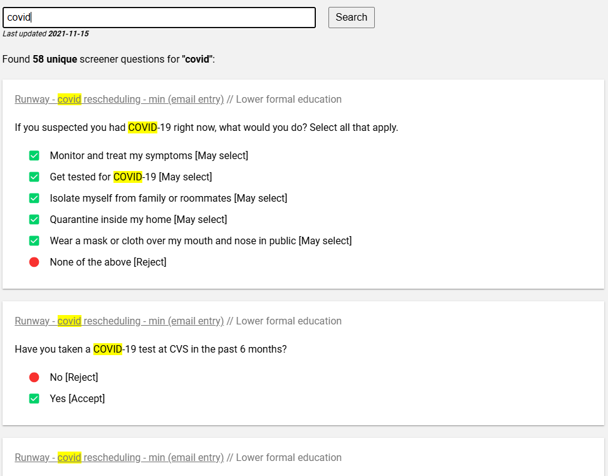Click 'Get tested for COVID-19 [May select]' text
The image size is (608, 476).
[x=130, y=177]
